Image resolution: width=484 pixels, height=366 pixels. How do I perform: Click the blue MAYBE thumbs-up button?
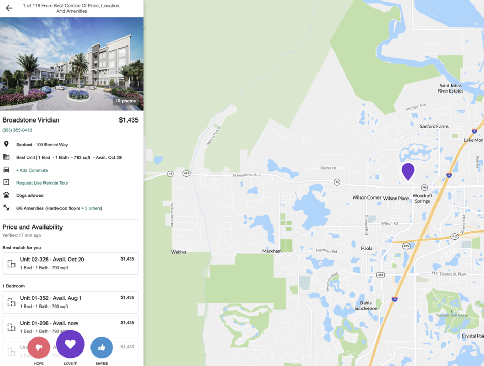click(101, 347)
